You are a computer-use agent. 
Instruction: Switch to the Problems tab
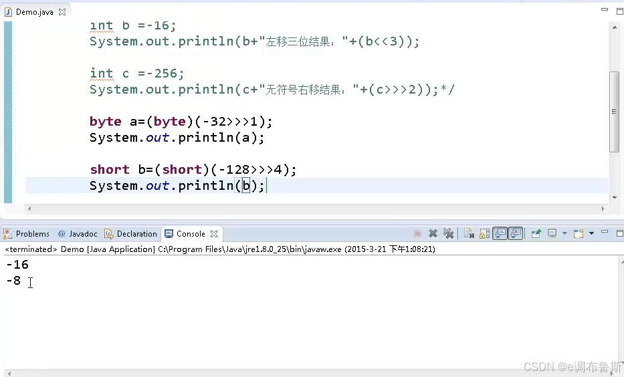point(26,234)
